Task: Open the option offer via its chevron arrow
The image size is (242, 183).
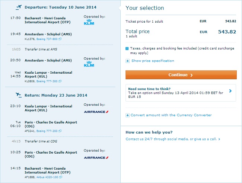Action: 230,90
